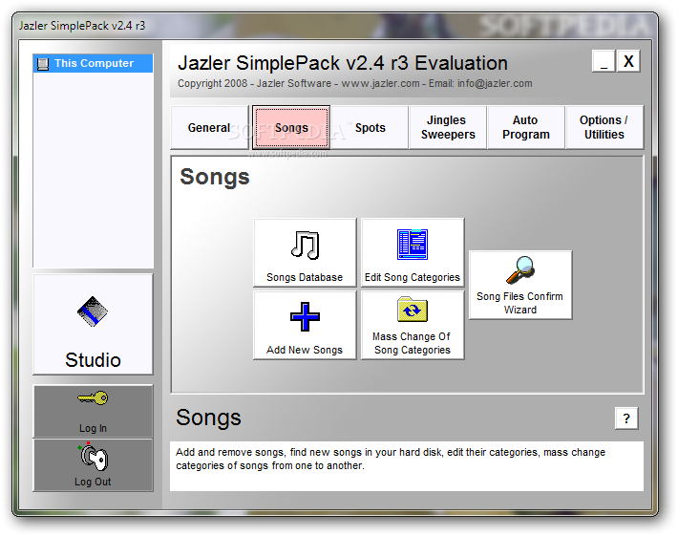Click the Mass Change Of Song Categories label
This screenshot has height=536, width=678.
413,343
